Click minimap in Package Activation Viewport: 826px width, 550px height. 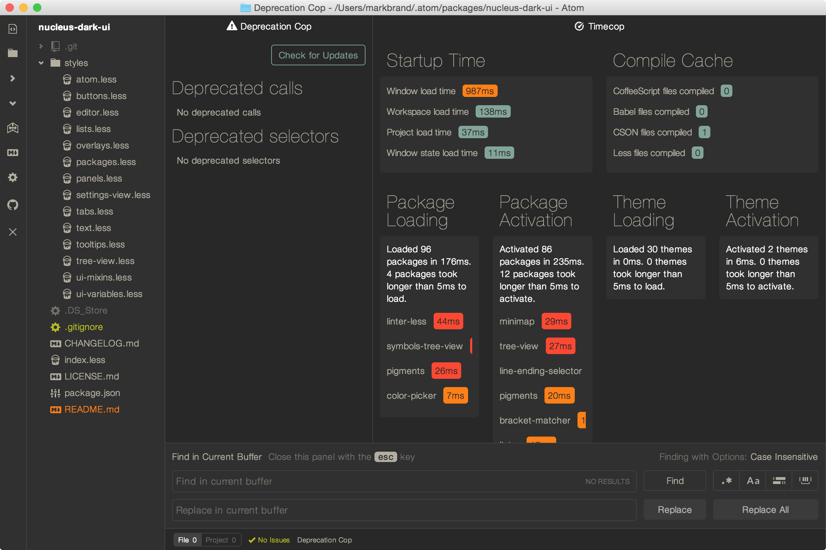[517, 321]
